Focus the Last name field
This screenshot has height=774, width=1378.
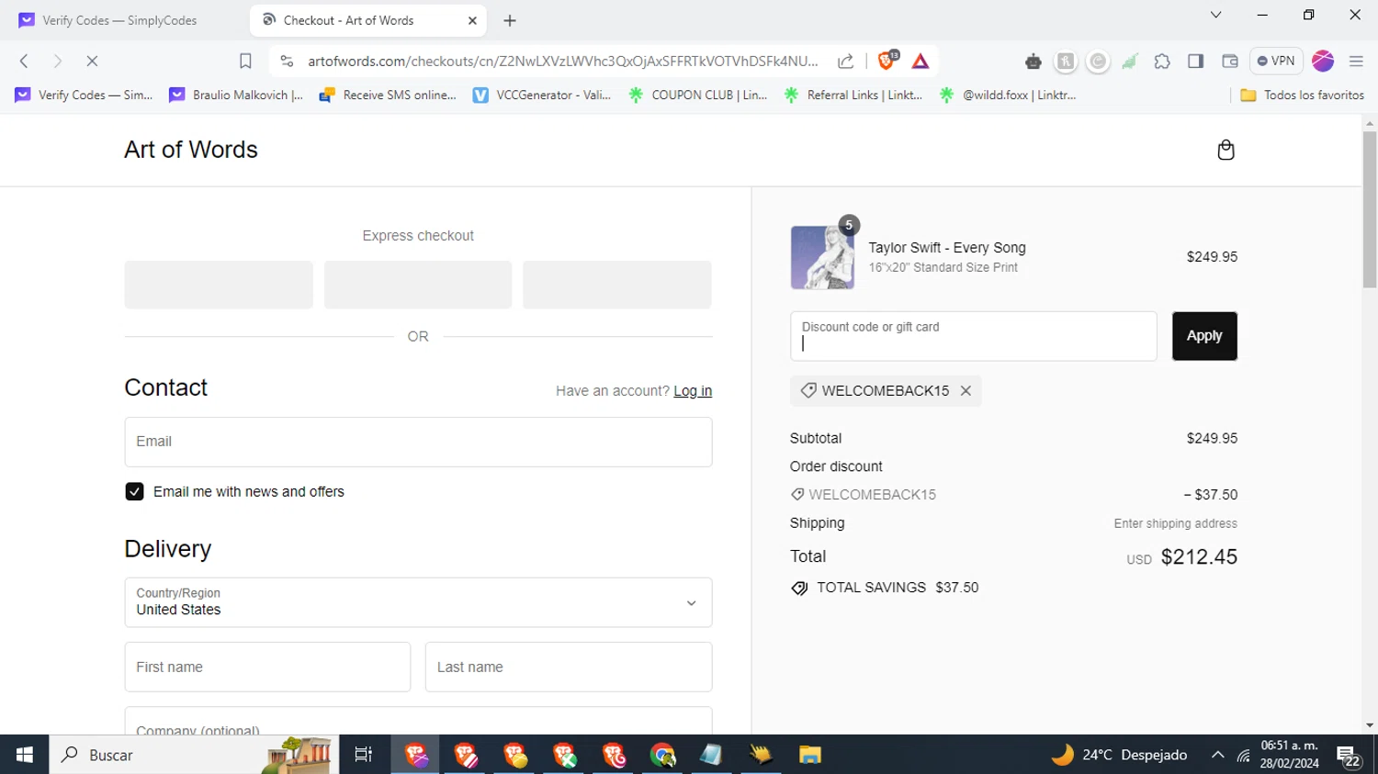point(569,667)
